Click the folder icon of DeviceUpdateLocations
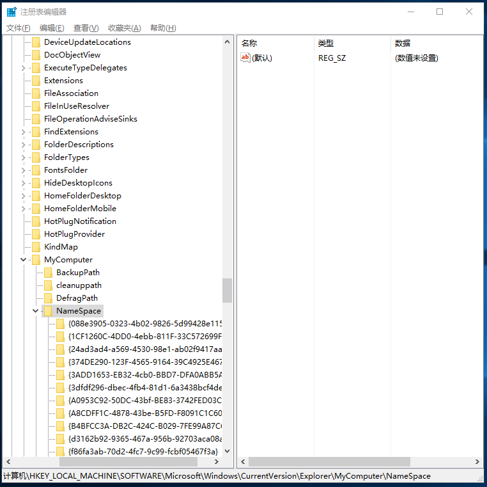 pyautogui.click(x=36, y=42)
